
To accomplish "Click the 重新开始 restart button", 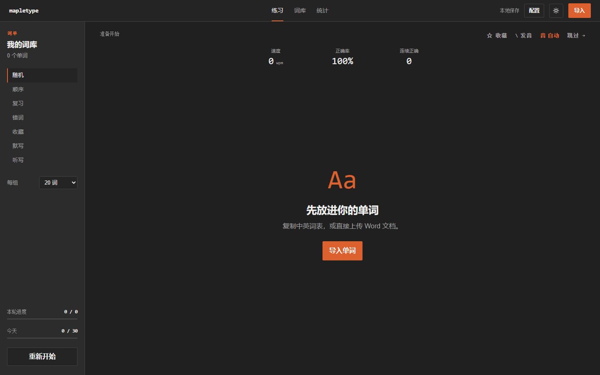I will pyautogui.click(x=42, y=357).
